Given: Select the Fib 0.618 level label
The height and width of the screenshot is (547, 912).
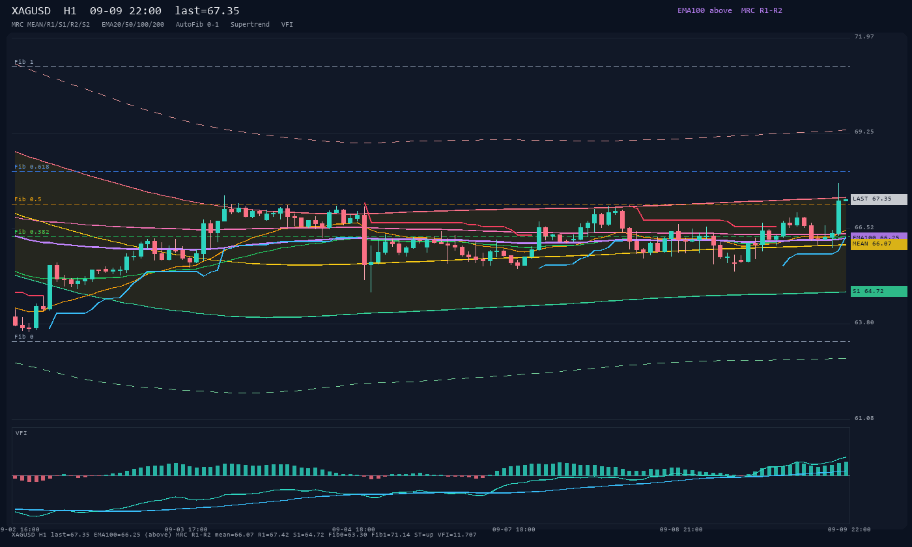Looking at the screenshot, I should coord(32,167).
